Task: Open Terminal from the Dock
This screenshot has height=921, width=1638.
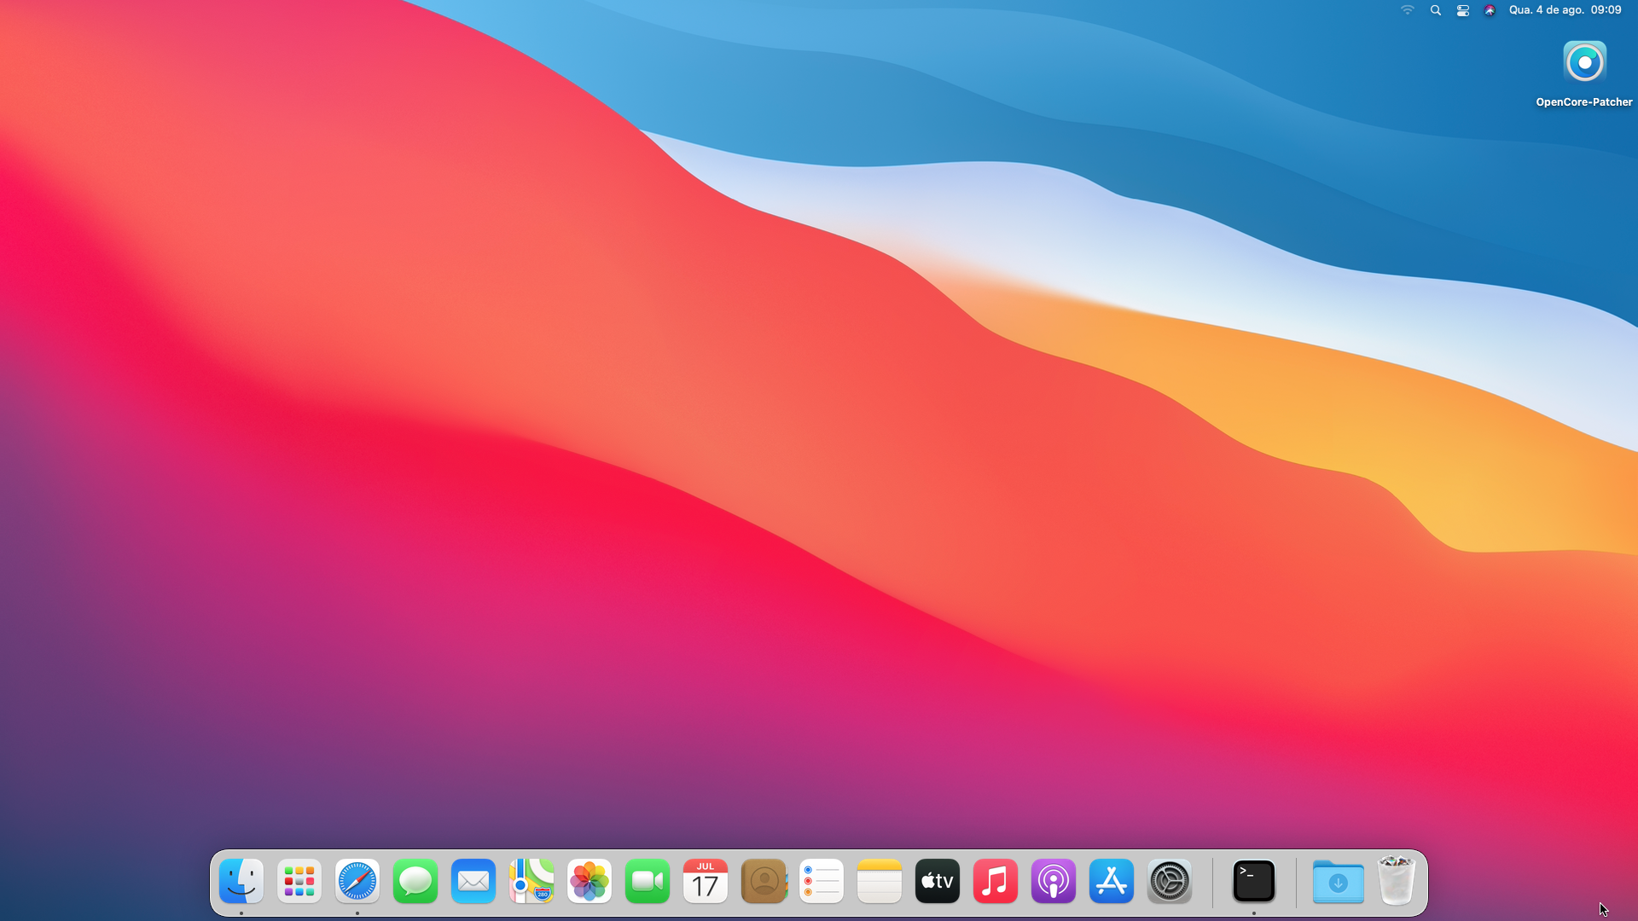Action: (x=1254, y=881)
